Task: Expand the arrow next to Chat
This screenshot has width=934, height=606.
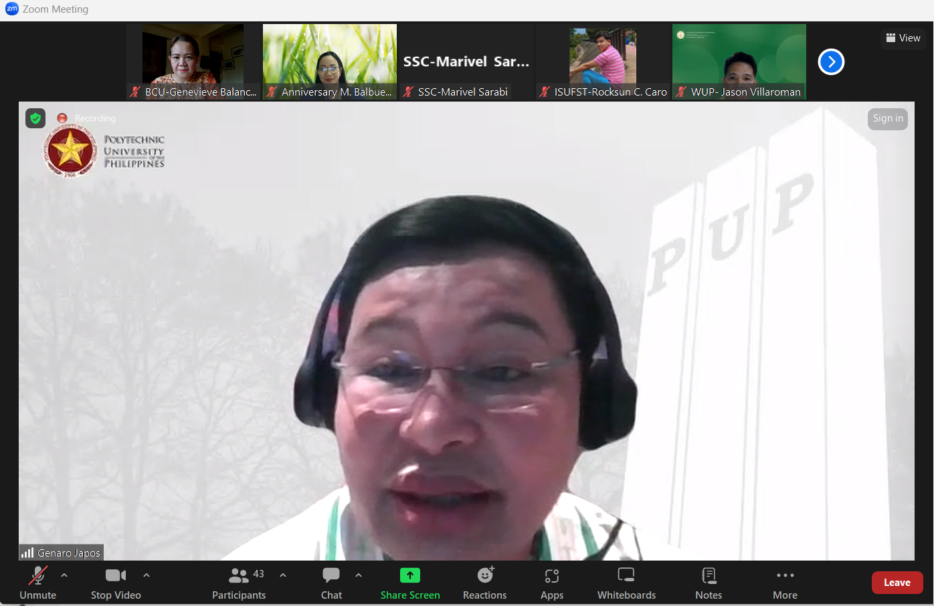Action: (x=359, y=575)
